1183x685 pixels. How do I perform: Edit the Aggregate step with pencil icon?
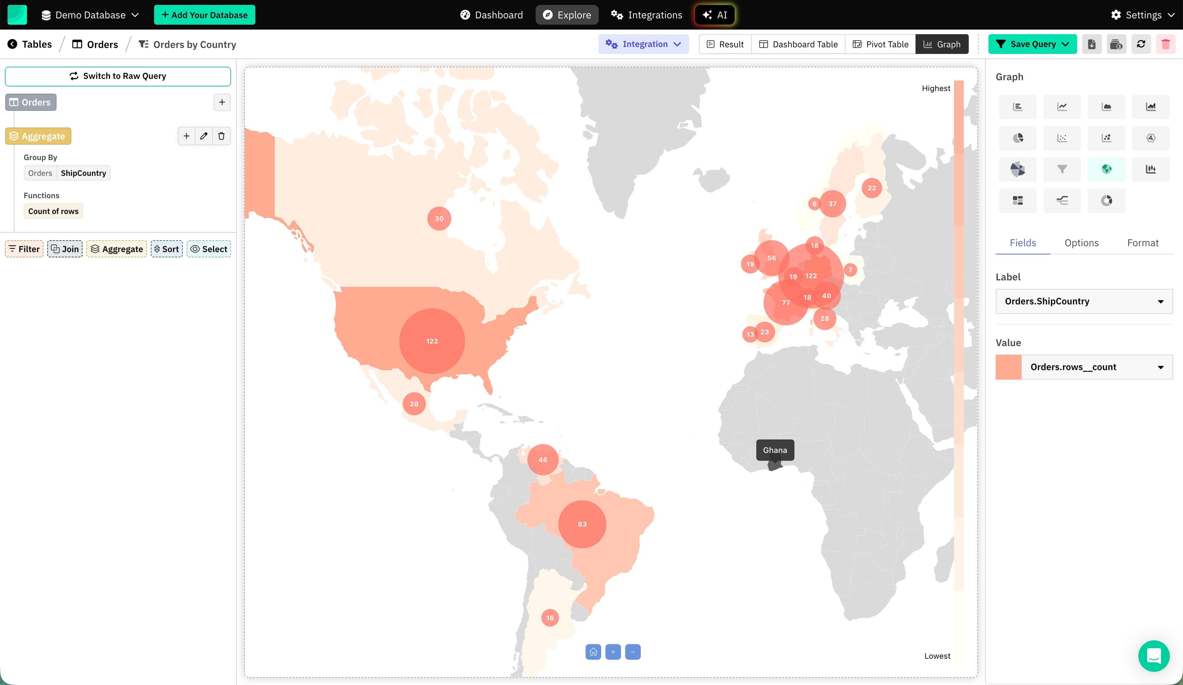click(x=204, y=136)
